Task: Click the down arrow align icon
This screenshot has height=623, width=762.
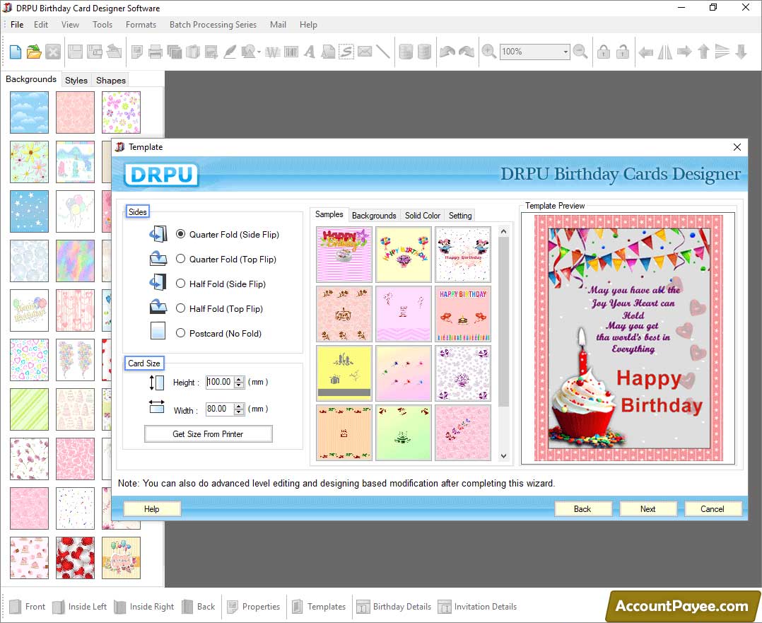Action: coord(741,52)
